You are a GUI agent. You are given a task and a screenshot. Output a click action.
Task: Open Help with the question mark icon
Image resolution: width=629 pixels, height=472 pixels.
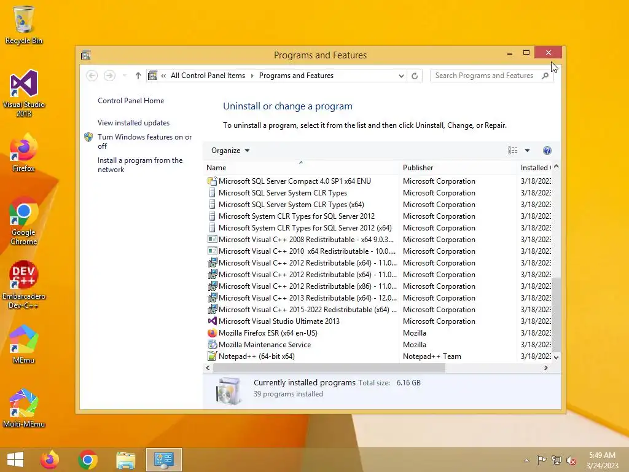tap(547, 151)
